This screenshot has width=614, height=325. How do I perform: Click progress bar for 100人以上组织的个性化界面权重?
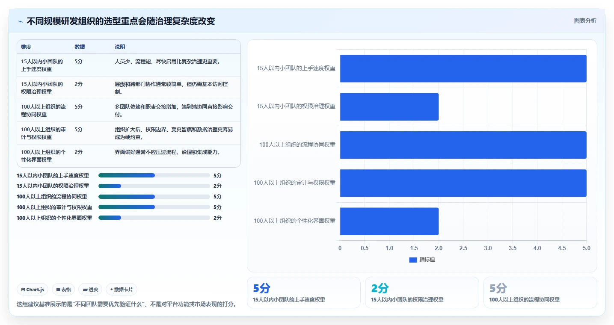pyautogui.click(x=154, y=218)
